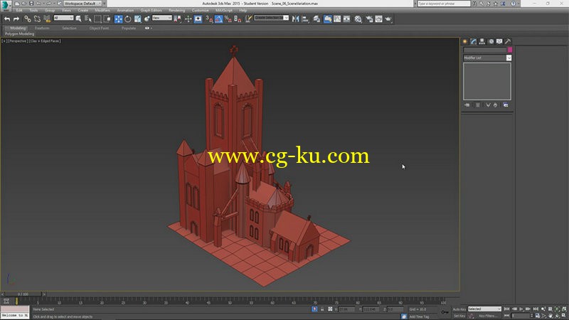Viewport: 569px width, 320px height.
Task: Click the Redo arrow in main toolbar
Action: pos(16,19)
